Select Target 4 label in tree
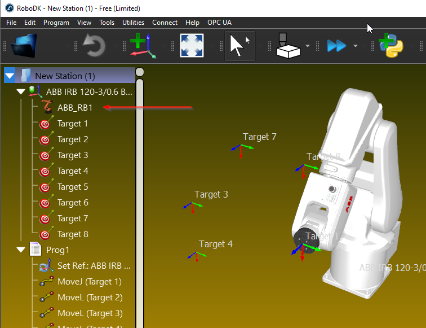The width and height of the screenshot is (426, 328). tap(73, 171)
